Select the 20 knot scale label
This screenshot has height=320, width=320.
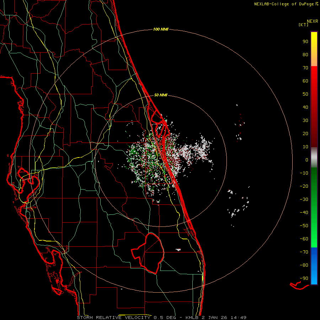[x=305, y=133]
